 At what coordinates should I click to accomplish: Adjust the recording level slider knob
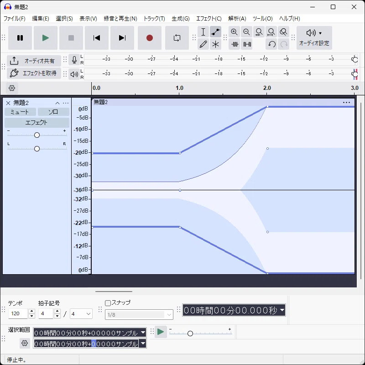click(355, 60)
